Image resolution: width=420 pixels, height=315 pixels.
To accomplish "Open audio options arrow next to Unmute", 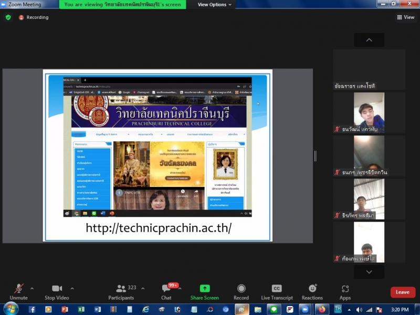I will pyautogui.click(x=32, y=288).
